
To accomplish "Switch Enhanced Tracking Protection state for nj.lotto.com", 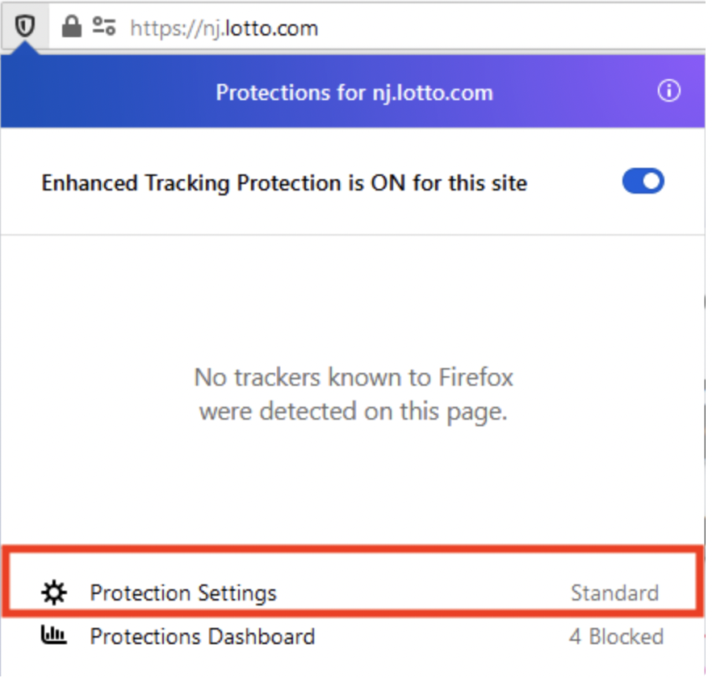I will tap(642, 182).
